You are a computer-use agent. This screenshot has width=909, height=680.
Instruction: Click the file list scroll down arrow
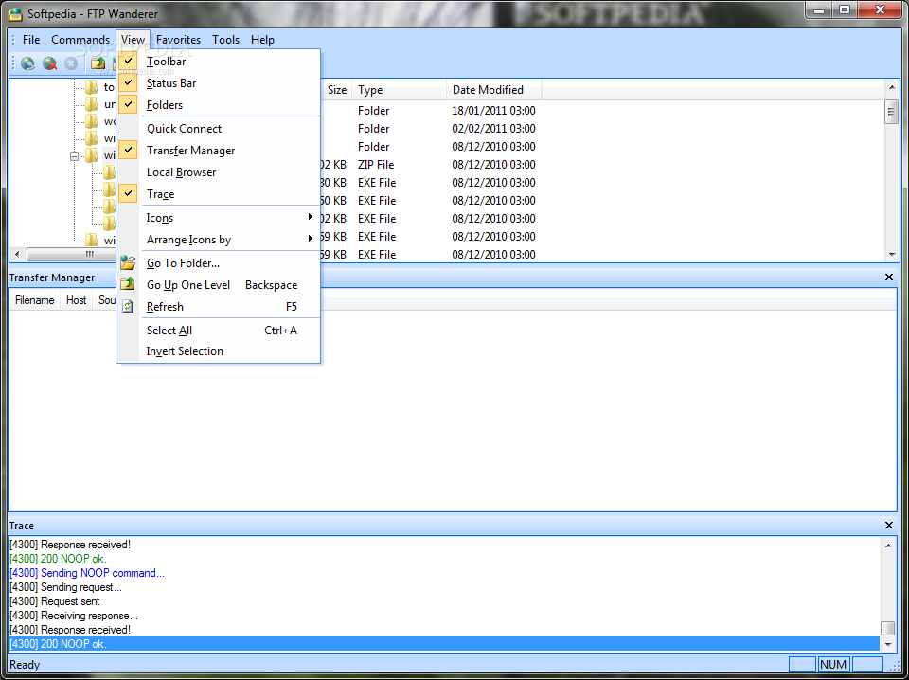[891, 255]
